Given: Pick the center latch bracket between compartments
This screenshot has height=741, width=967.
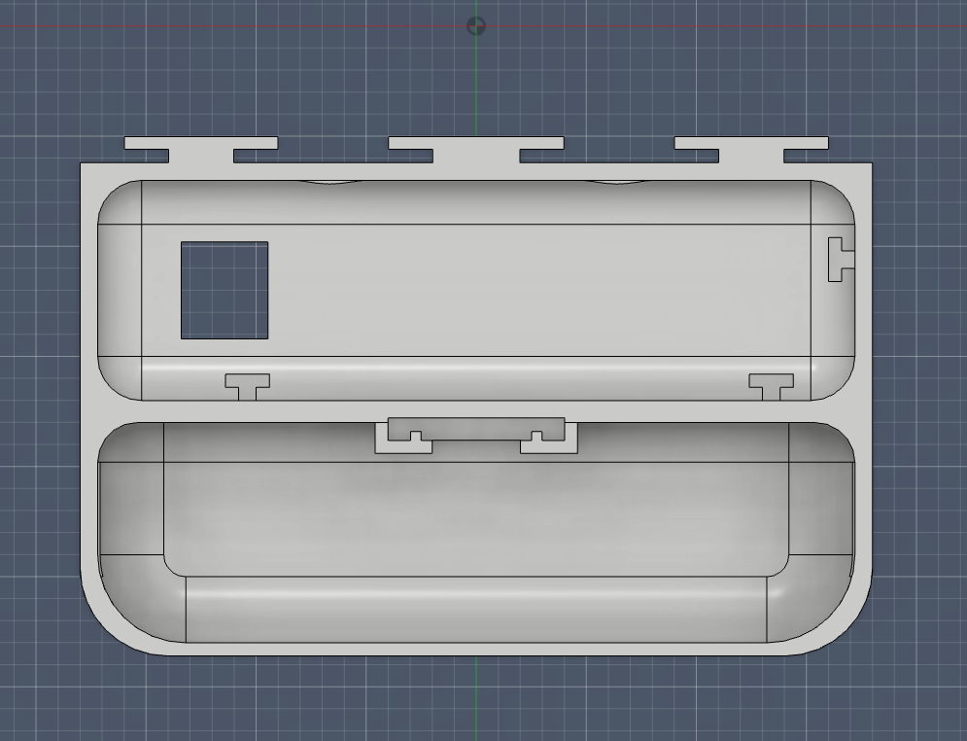Looking at the screenshot, I should click(x=476, y=435).
